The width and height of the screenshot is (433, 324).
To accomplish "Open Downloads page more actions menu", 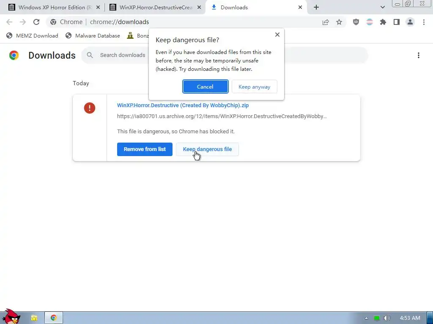I will point(419,55).
